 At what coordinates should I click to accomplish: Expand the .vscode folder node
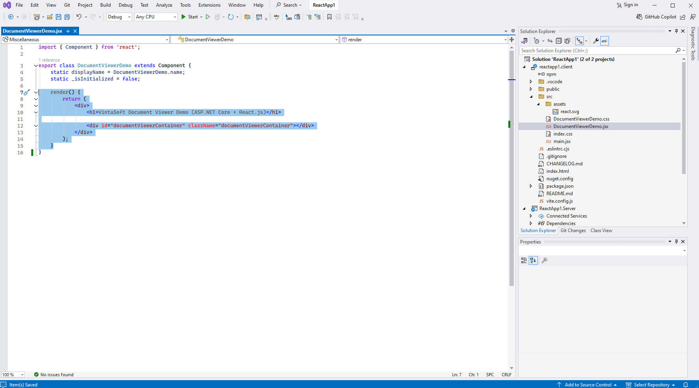[x=531, y=82]
